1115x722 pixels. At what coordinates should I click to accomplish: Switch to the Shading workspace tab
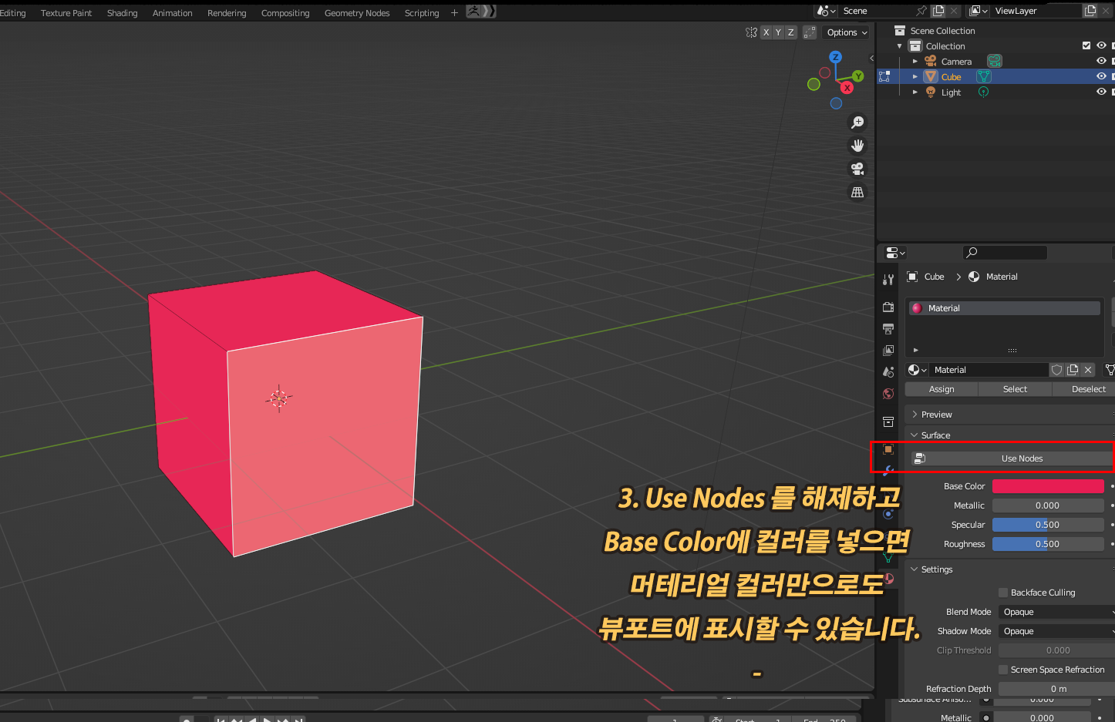(122, 13)
